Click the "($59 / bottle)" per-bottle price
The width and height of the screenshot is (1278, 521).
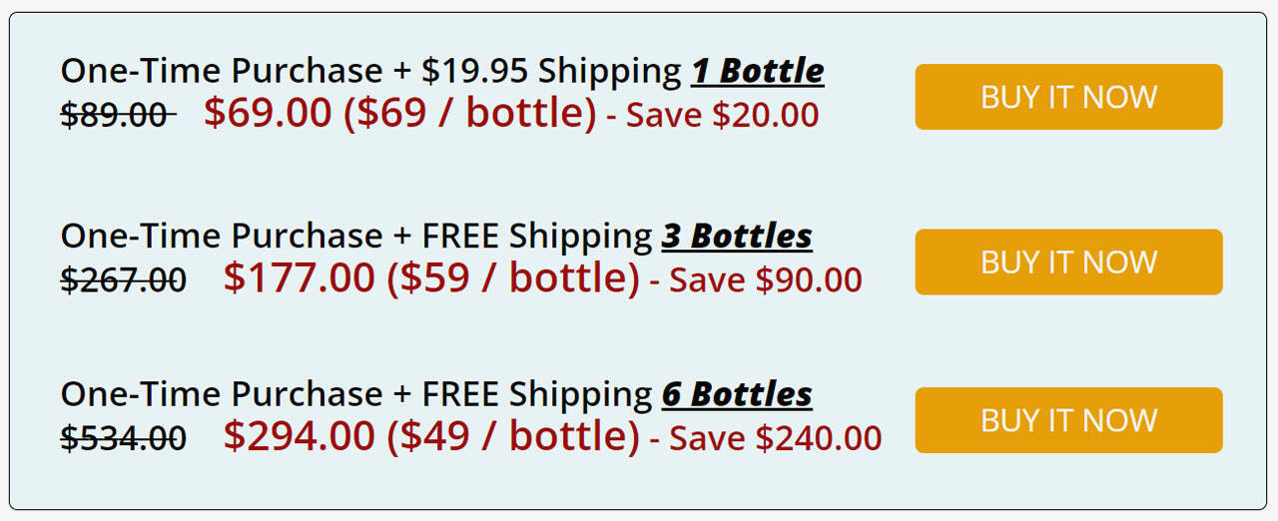(512, 277)
